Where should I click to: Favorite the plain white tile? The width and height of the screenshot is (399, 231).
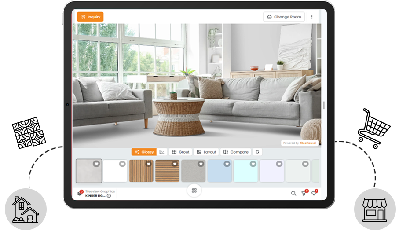122,164
